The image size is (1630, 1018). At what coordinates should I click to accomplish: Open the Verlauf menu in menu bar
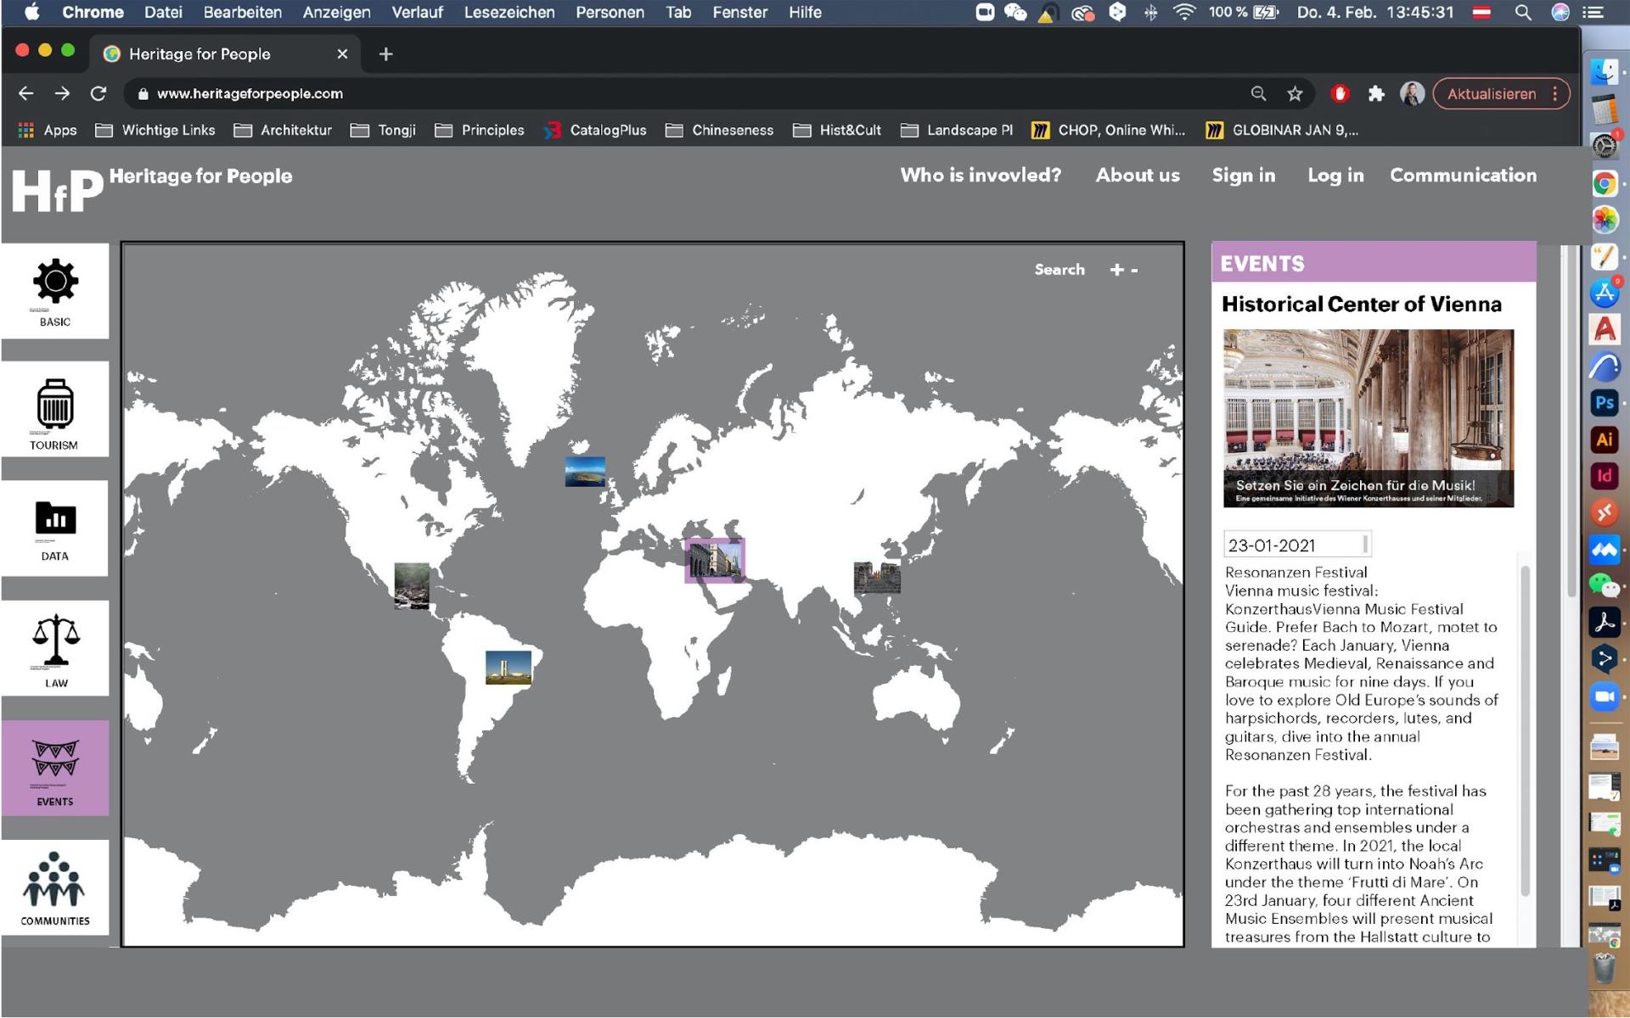click(417, 12)
